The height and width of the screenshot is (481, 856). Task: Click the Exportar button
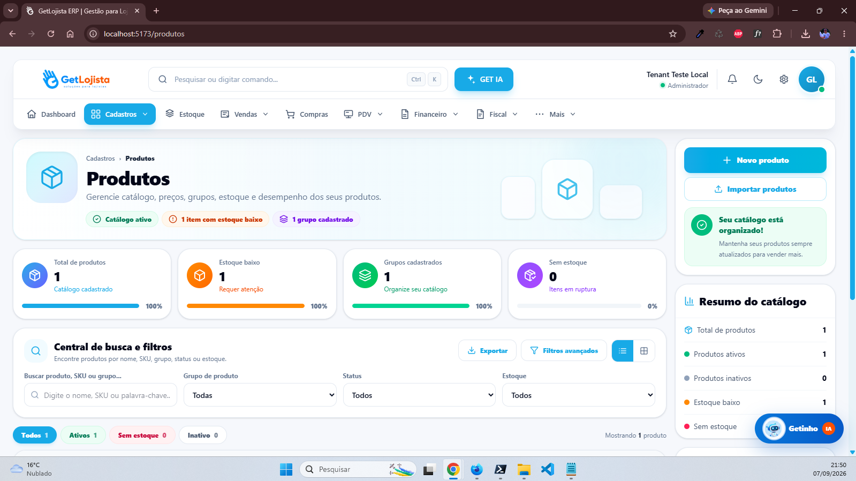487,351
